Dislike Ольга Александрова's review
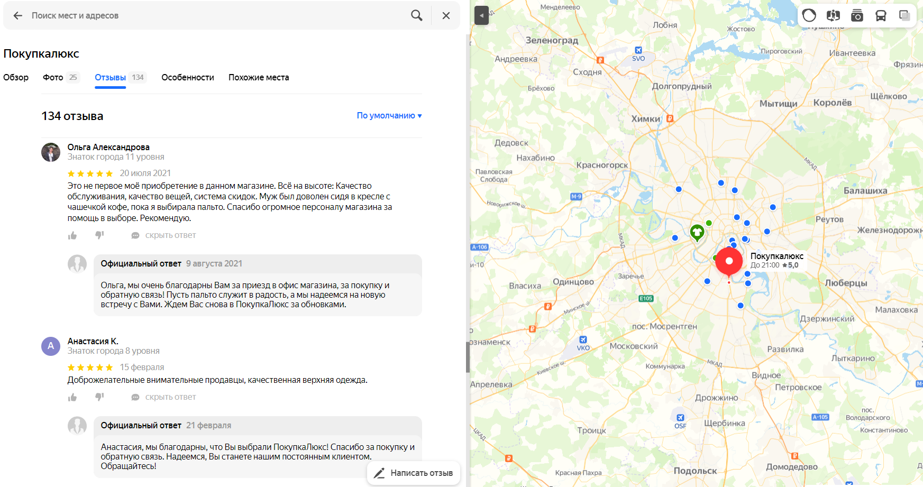 coord(99,235)
